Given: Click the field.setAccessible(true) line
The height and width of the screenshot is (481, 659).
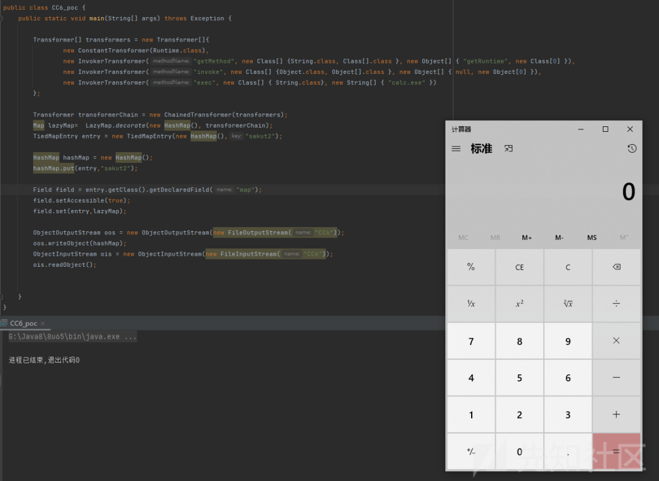Looking at the screenshot, I should tap(82, 200).
